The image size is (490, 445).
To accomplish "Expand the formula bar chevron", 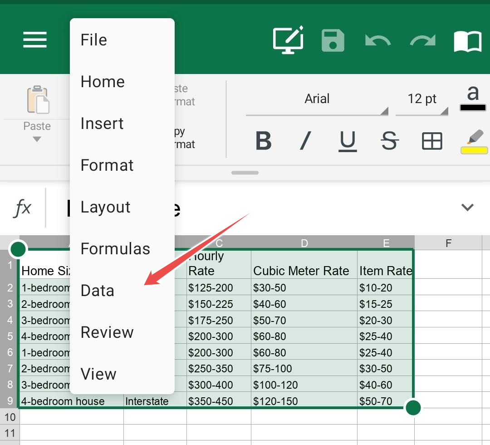I will [467, 208].
